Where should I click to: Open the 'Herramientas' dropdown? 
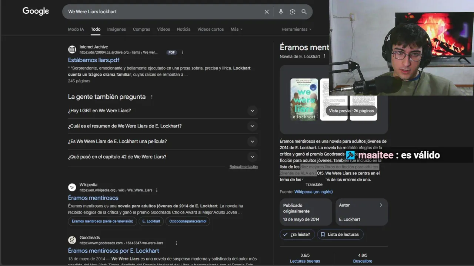pos(296,29)
